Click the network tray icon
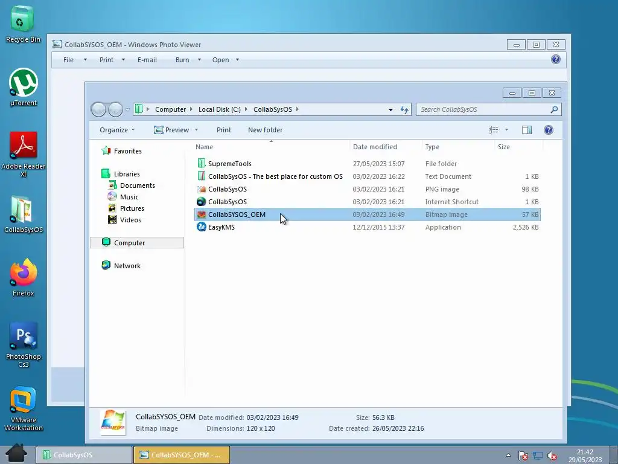The image size is (618, 464). click(538, 456)
